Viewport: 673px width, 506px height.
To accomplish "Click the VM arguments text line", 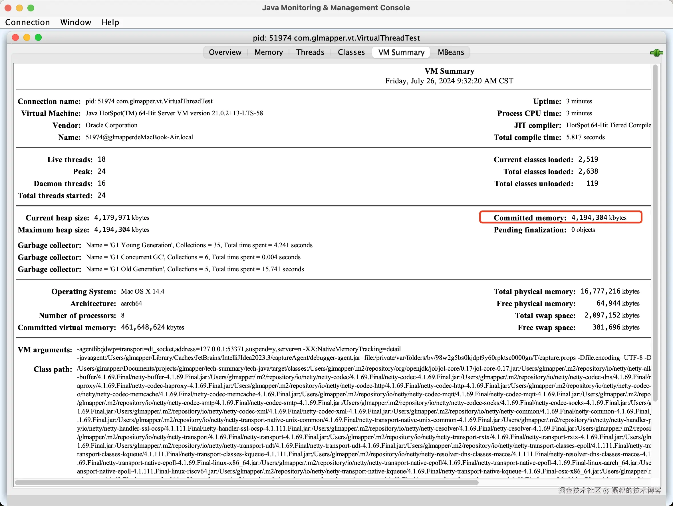I will tap(239, 349).
